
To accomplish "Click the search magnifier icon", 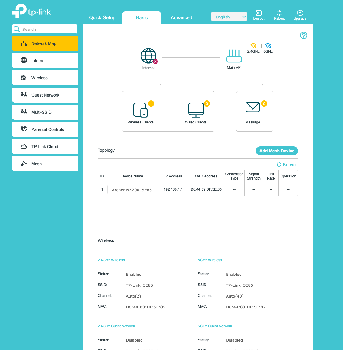I will coord(17,29).
